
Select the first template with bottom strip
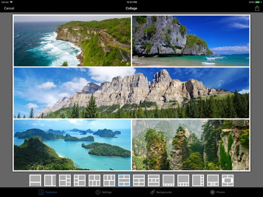[x=35, y=180]
